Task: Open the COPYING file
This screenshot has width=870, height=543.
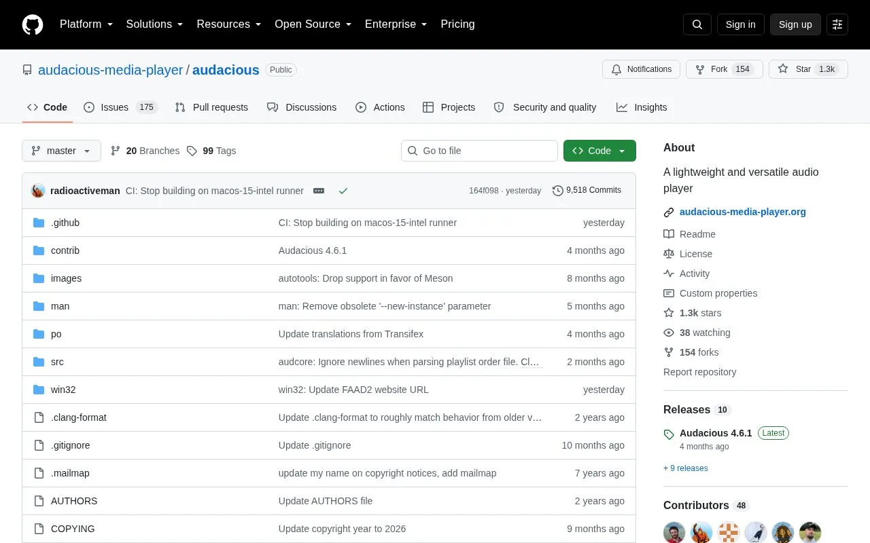Action: (x=73, y=529)
